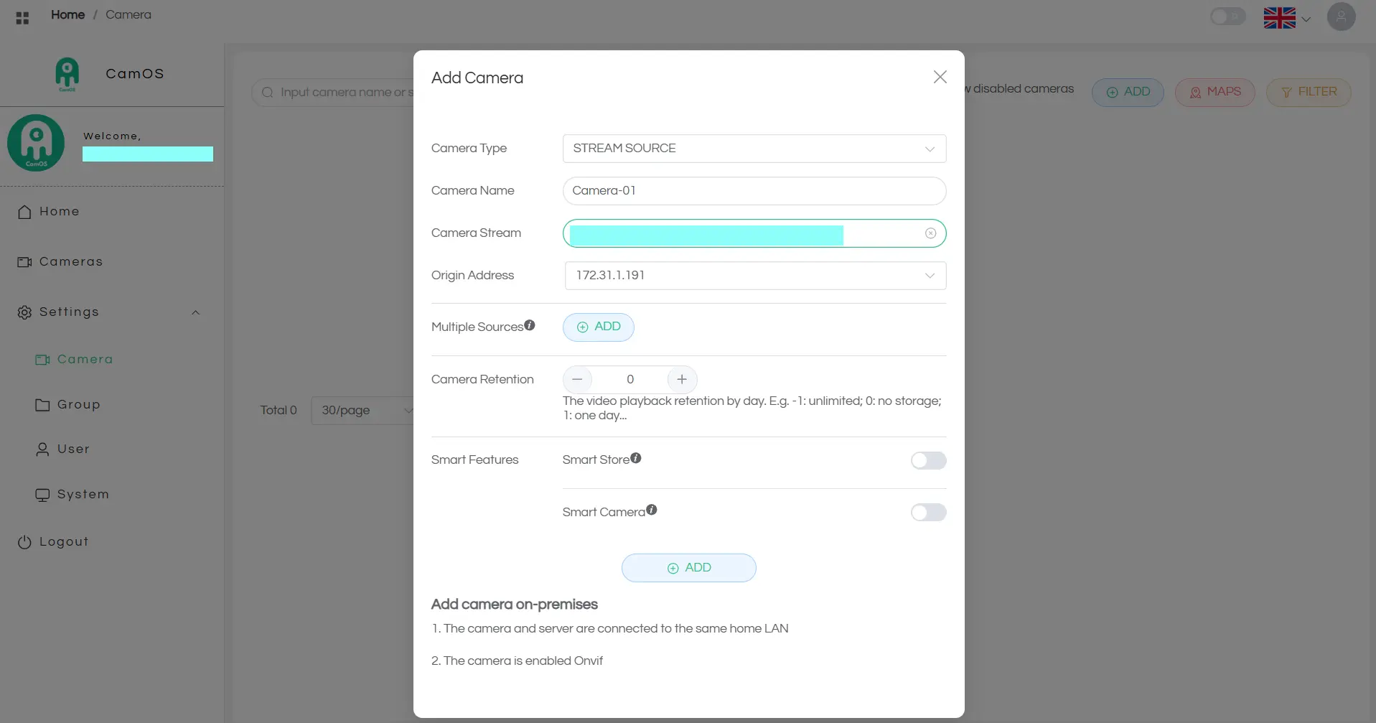Image resolution: width=1376 pixels, height=723 pixels.
Task: Decrease Camera Retention value
Action: [x=577, y=379]
